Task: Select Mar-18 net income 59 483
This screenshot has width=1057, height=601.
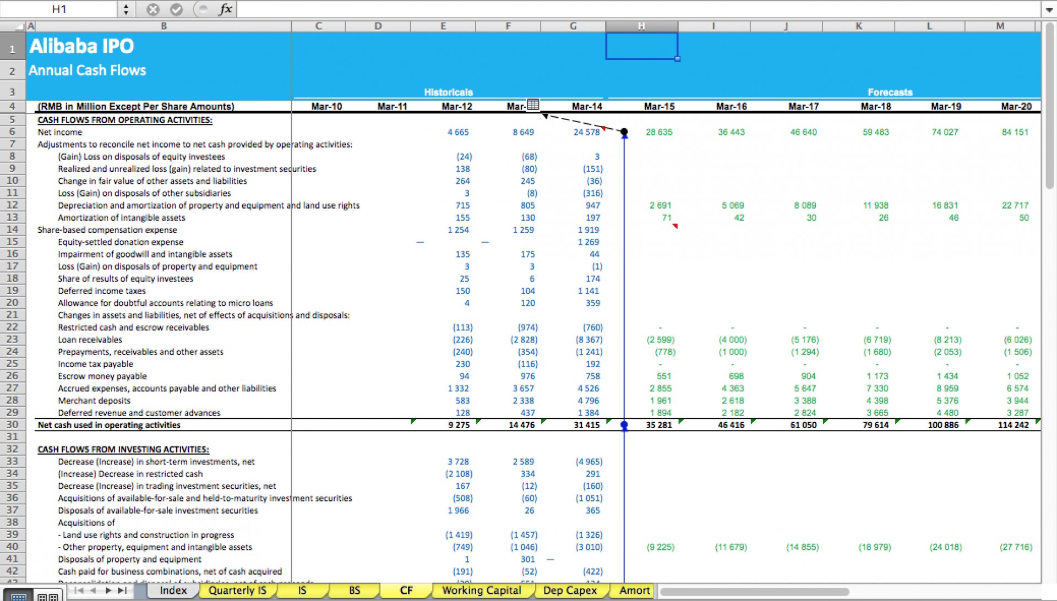Action: pyautogui.click(x=875, y=132)
